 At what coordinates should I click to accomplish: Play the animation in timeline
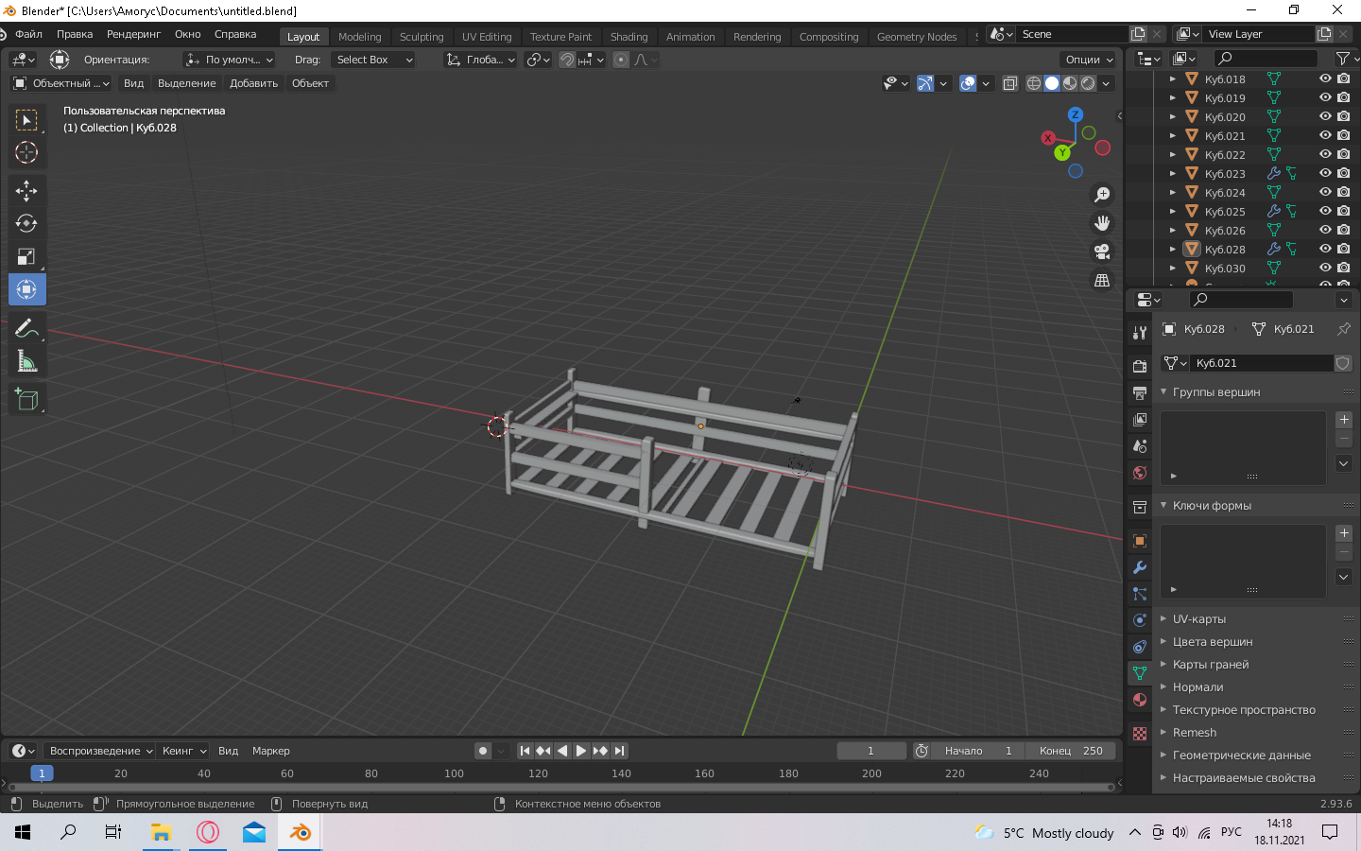(581, 751)
